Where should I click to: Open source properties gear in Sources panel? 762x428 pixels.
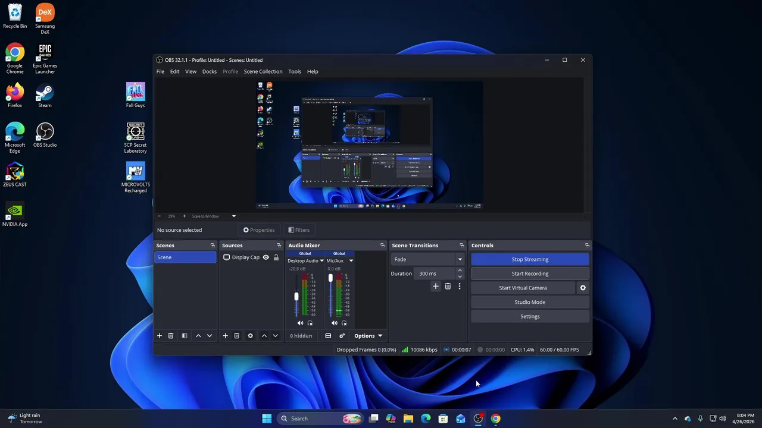click(x=250, y=336)
